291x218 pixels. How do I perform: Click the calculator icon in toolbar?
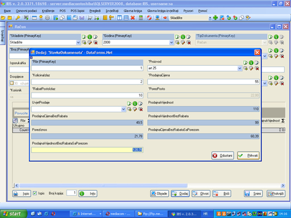[x=141, y=18]
